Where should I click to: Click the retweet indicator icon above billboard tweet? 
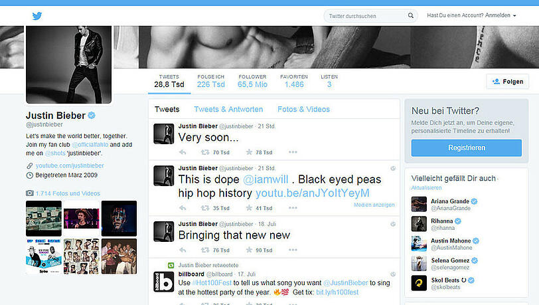[x=171, y=265]
